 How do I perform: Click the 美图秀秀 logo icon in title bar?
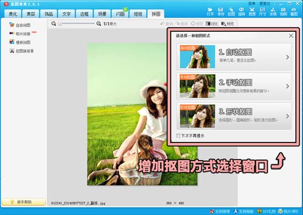click(x=7, y=4)
